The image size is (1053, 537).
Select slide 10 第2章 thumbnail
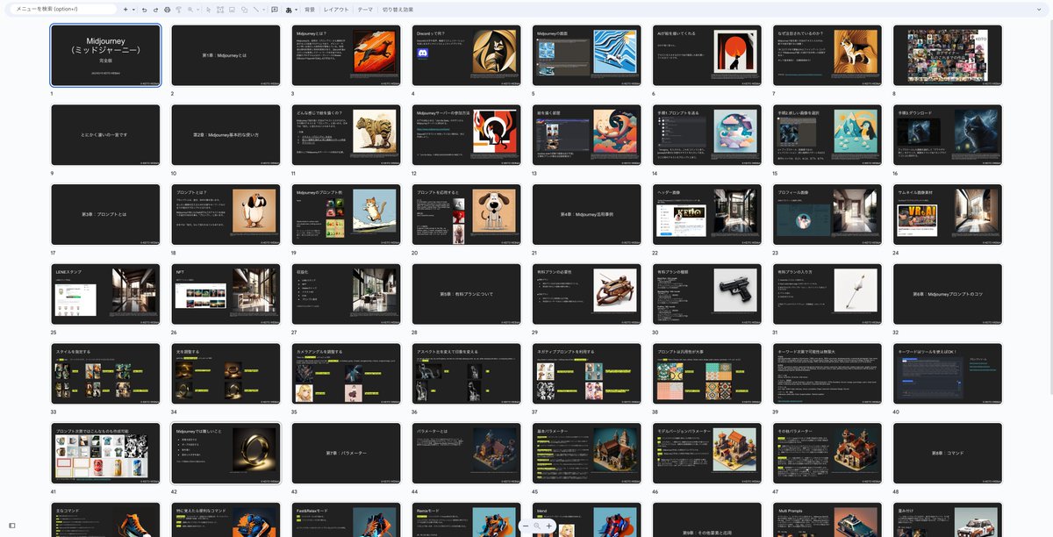pos(226,134)
